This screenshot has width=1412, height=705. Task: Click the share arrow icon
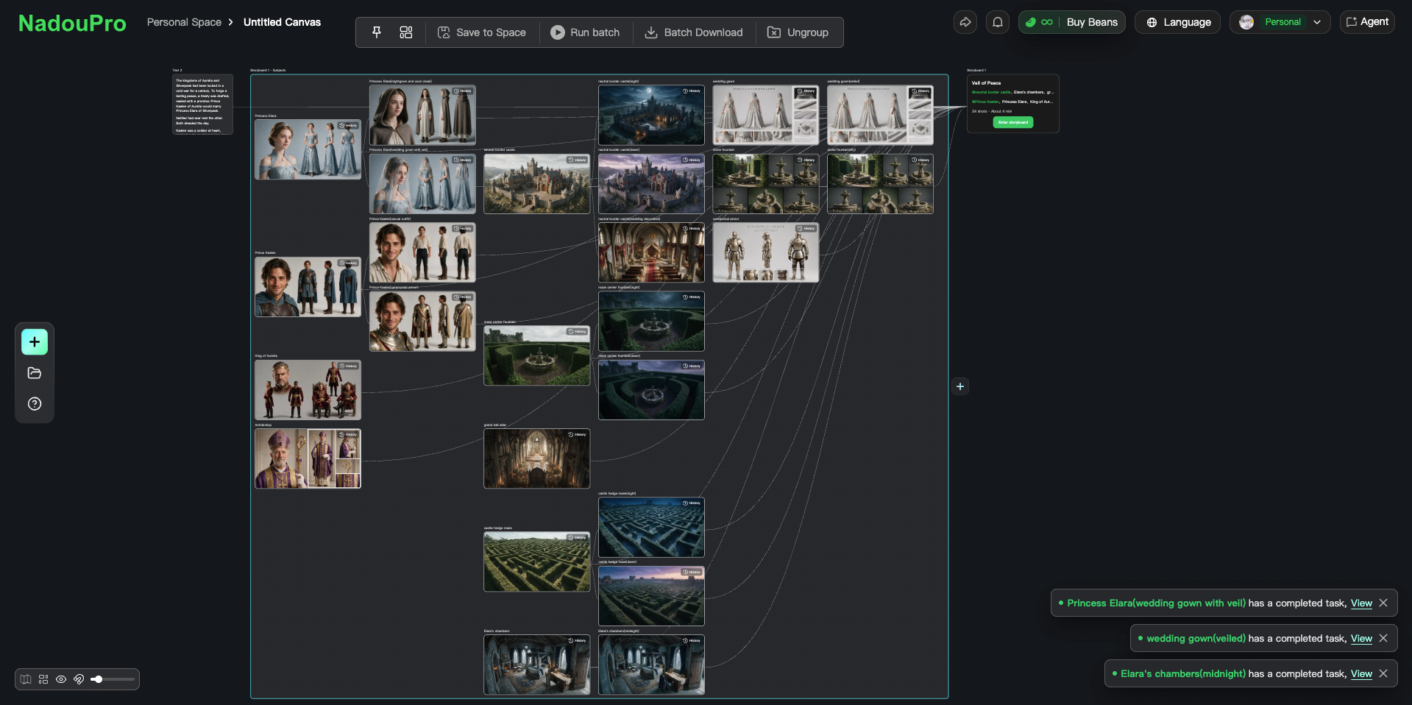point(965,22)
